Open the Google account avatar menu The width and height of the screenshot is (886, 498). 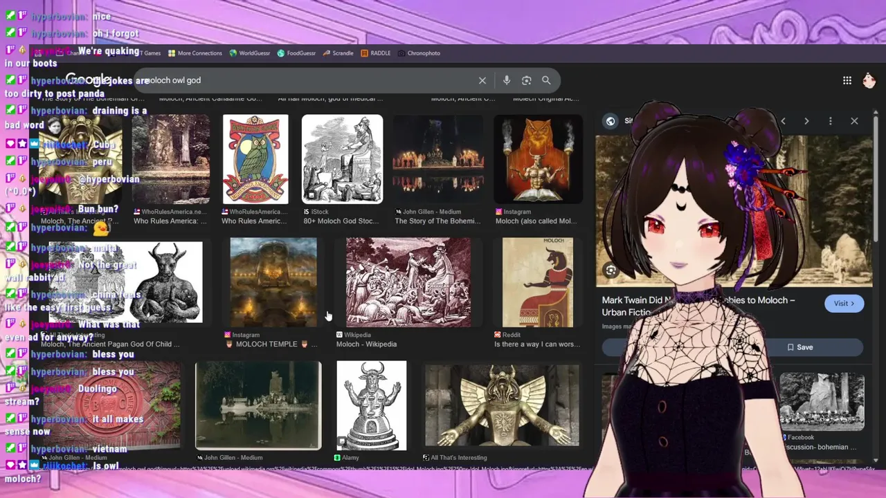point(869,80)
